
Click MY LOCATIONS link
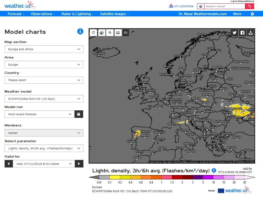[x=184, y=6]
